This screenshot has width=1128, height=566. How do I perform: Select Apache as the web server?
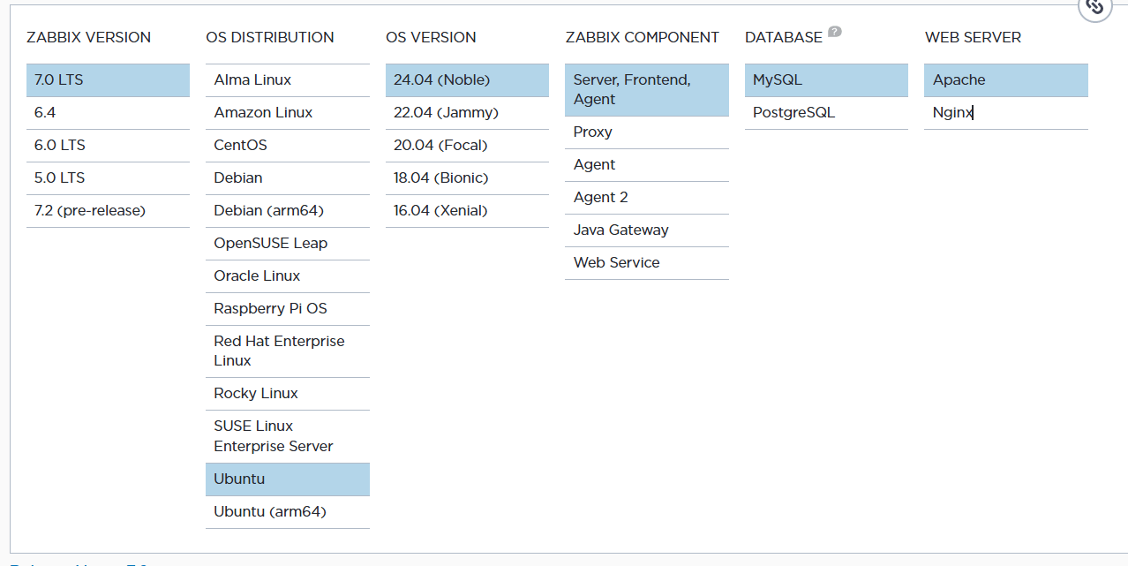coord(1006,79)
